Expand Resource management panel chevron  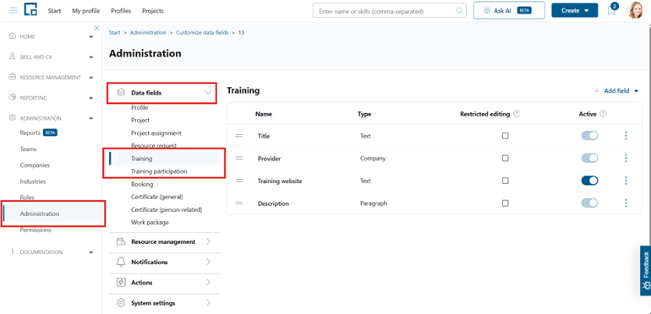tap(208, 241)
